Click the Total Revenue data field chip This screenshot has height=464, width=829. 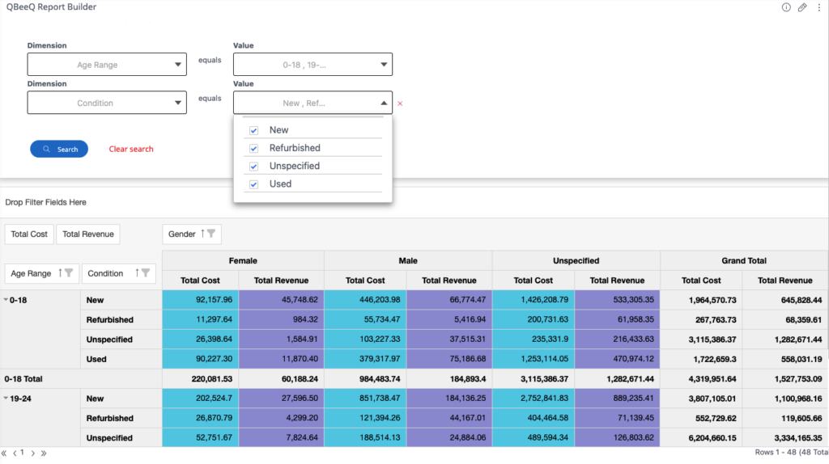coord(87,234)
